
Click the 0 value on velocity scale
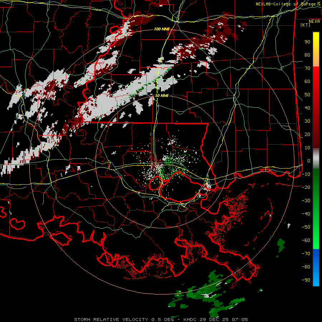[309, 161]
